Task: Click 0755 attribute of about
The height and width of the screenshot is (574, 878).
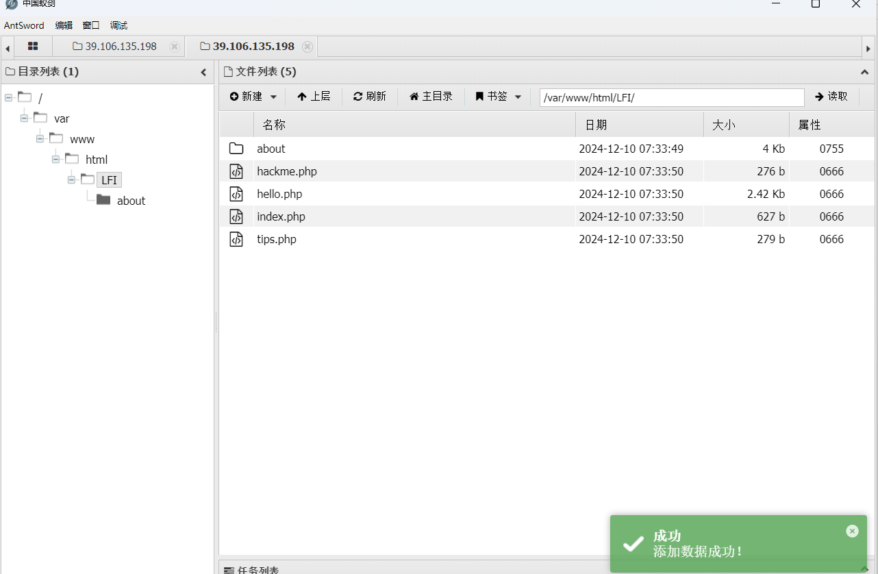Action: (x=831, y=149)
